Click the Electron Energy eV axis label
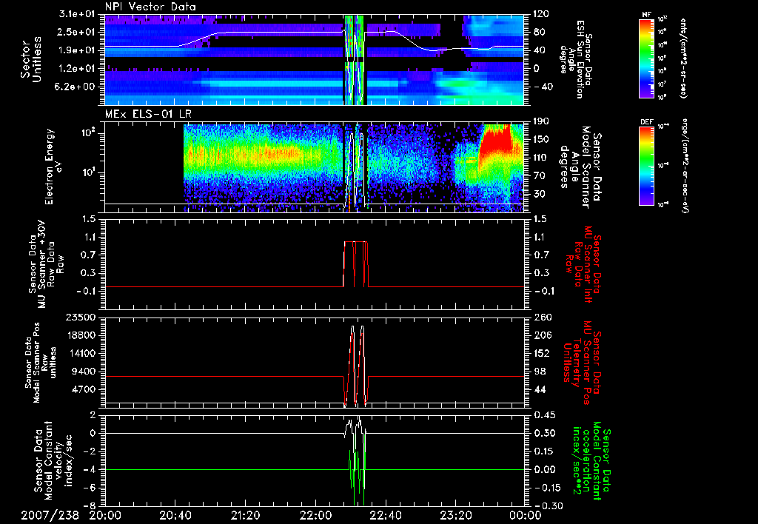The image size is (758, 524). tap(54, 167)
